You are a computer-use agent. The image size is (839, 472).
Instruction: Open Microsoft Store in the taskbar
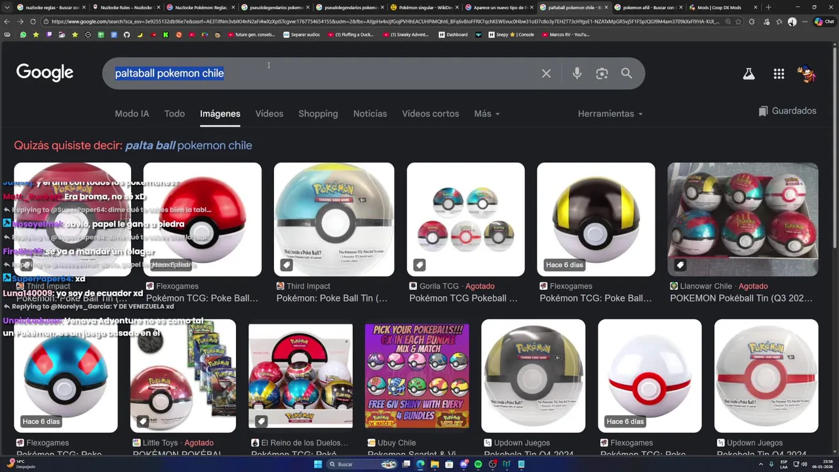coord(449,464)
